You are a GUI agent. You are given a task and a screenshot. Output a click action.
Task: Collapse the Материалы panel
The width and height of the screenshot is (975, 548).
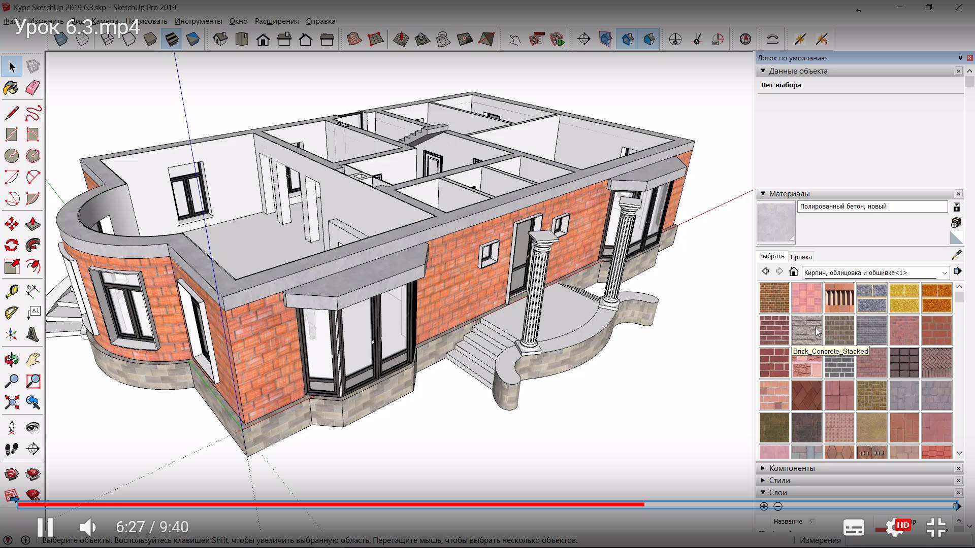pos(763,194)
